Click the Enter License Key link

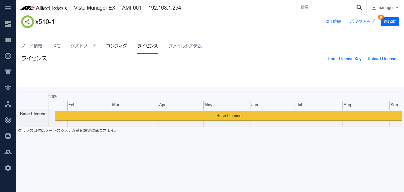pyautogui.click(x=345, y=59)
